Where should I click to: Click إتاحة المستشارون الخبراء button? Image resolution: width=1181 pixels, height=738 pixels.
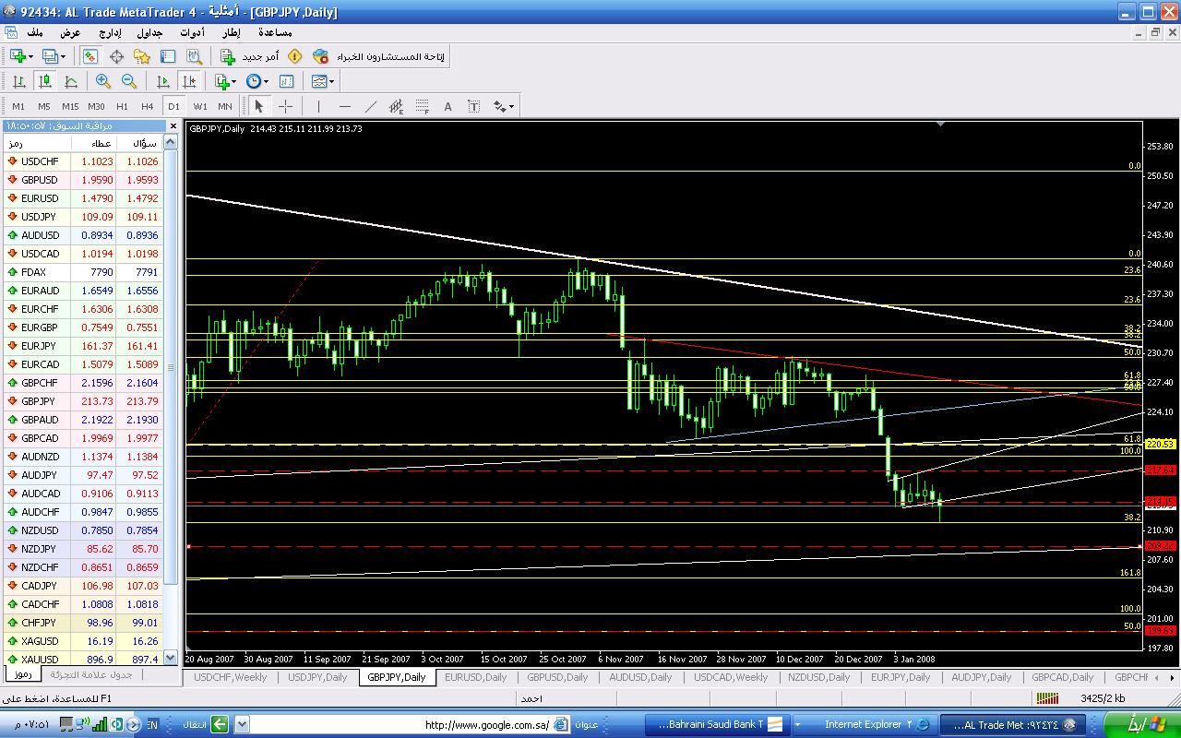[379, 57]
